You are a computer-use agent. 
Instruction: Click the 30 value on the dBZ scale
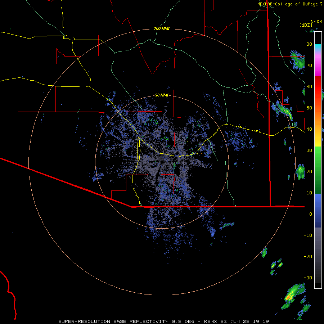pyautogui.click(x=309, y=150)
